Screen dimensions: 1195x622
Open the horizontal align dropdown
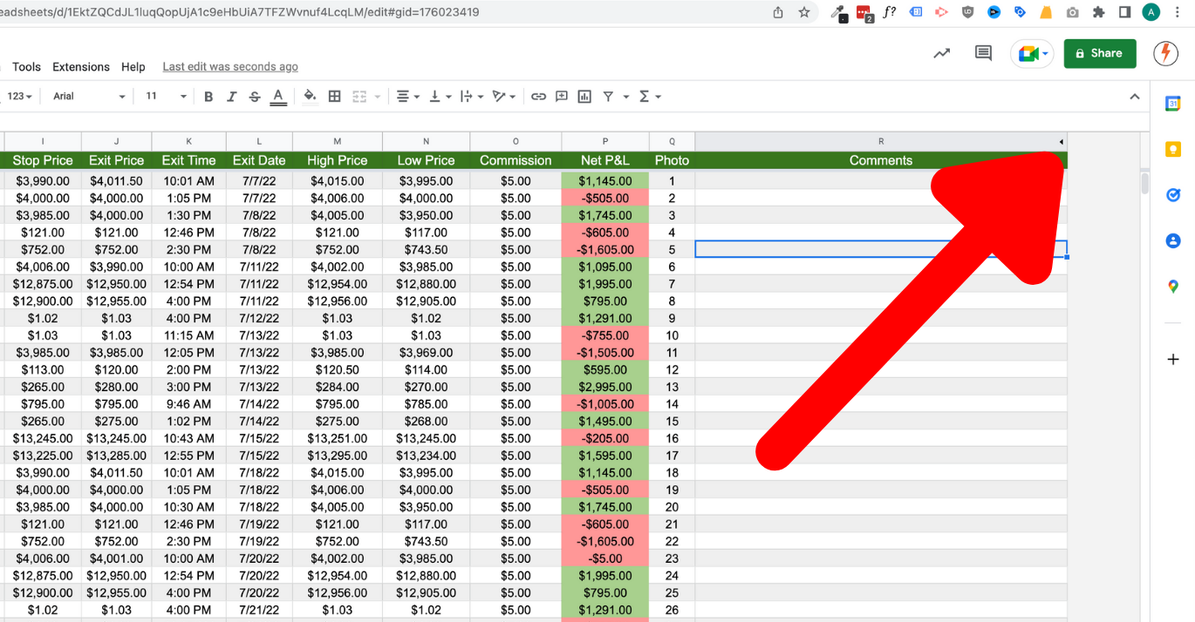click(407, 97)
